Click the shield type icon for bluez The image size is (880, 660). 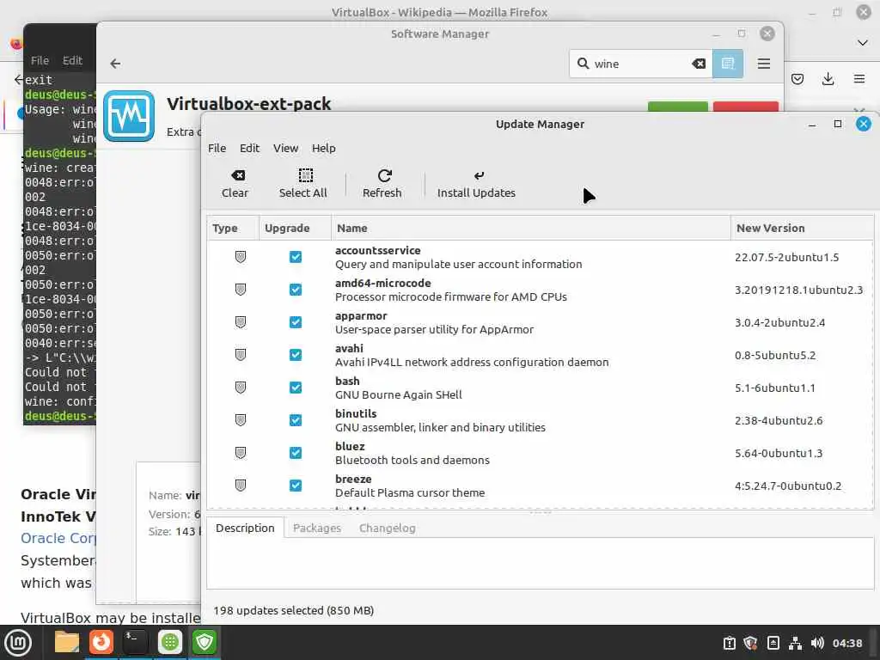coord(241,453)
